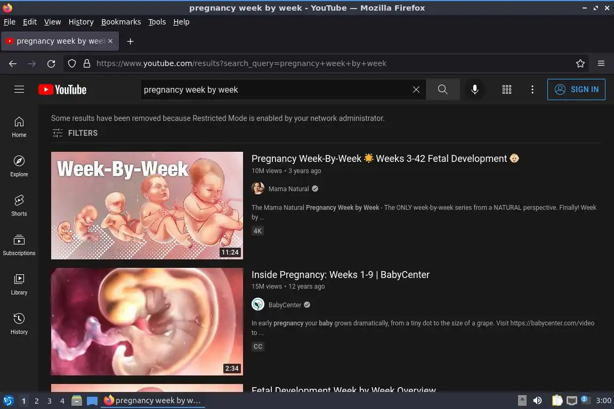614x409 pixels.
Task: Click '10M views' text on first result
Action: 266,170
